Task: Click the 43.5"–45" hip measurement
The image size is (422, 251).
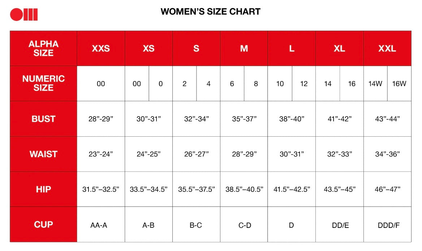Action: coord(339,189)
